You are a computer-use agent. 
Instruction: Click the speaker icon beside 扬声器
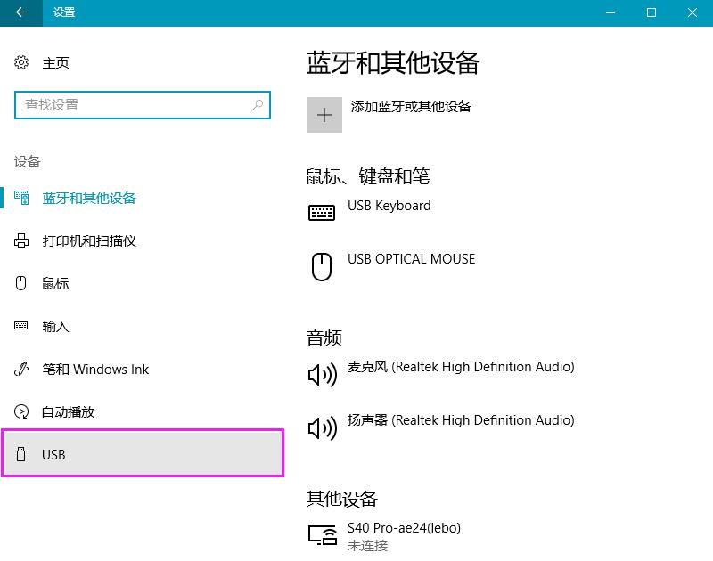click(x=323, y=428)
